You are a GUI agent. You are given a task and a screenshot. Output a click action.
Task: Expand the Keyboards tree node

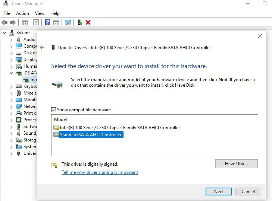coord(11,86)
